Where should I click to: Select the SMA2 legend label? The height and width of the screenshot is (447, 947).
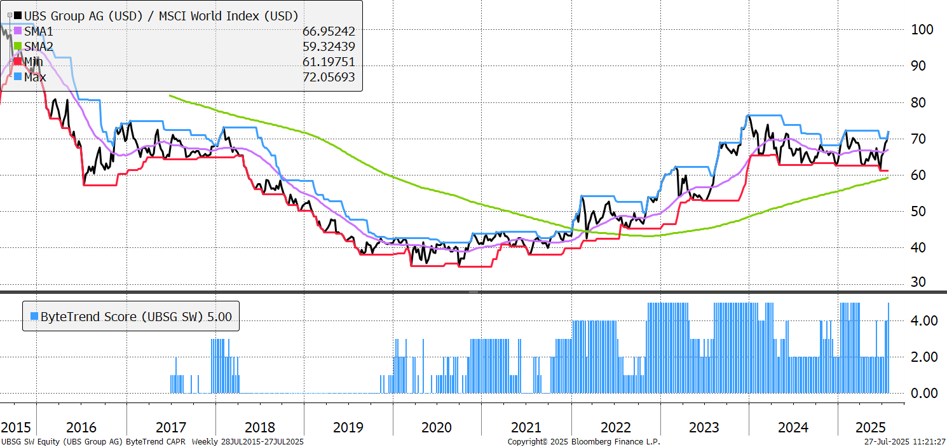(39, 46)
